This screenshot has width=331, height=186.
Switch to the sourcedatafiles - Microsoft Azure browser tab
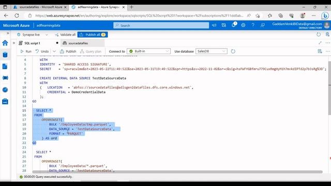40,7
